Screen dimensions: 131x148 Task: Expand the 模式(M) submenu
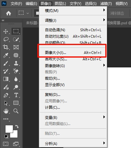pyautogui.click(x=73, y=10)
